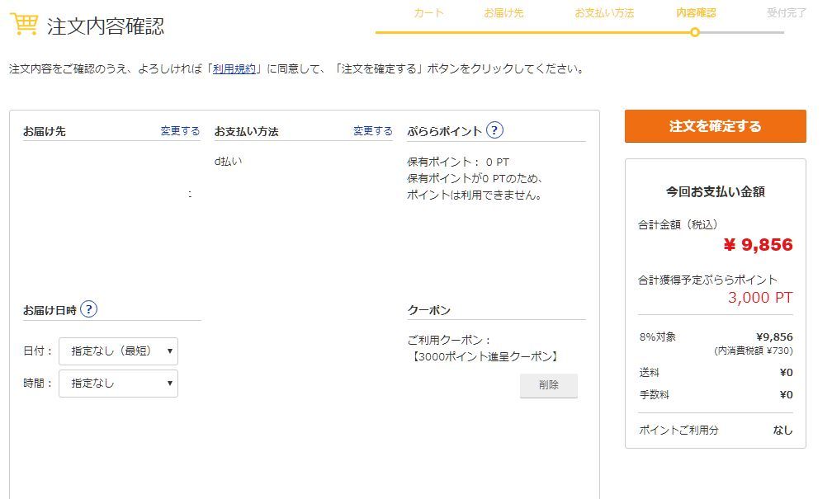Click 変更する next to お支払い方法
Viewport: 832px width, 499px height.
click(x=373, y=131)
